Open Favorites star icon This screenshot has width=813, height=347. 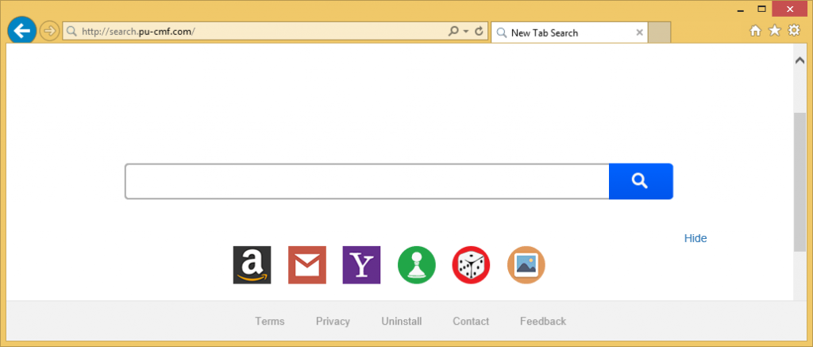click(x=775, y=31)
